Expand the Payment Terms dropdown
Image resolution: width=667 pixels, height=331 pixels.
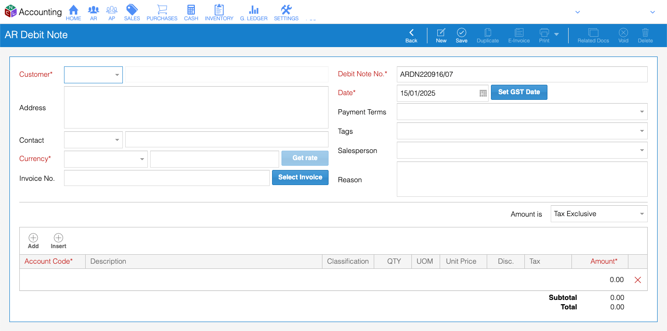point(642,112)
